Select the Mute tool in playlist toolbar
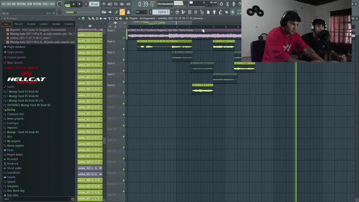 [x=101, y=19]
